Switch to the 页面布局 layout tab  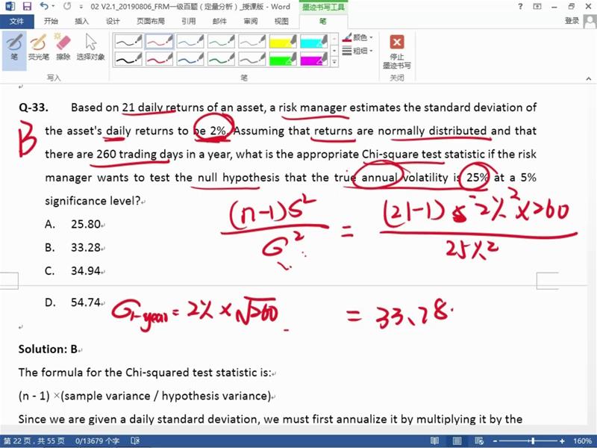[x=151, y=22]
